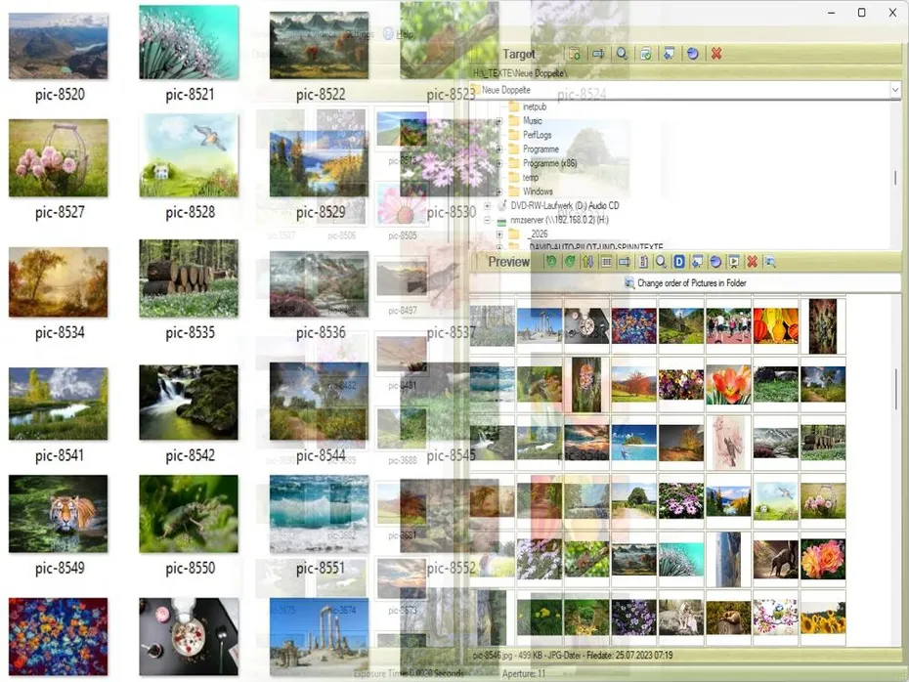The width and height of the screenshot is (909, 682).
Task: Rotate the picture right on the Preview toolbar
Action: point(568,261)
